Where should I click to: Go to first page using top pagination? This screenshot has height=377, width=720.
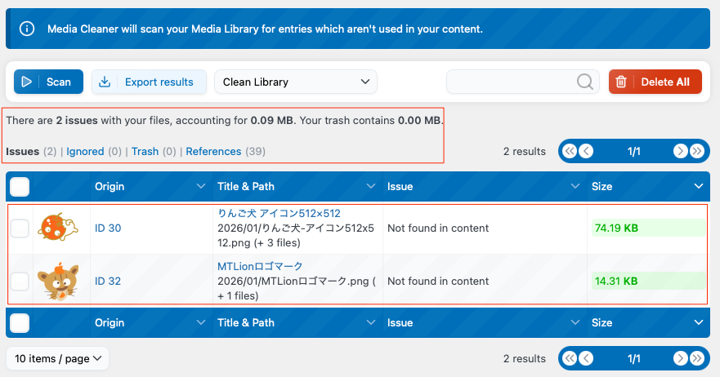coord(570,151)
